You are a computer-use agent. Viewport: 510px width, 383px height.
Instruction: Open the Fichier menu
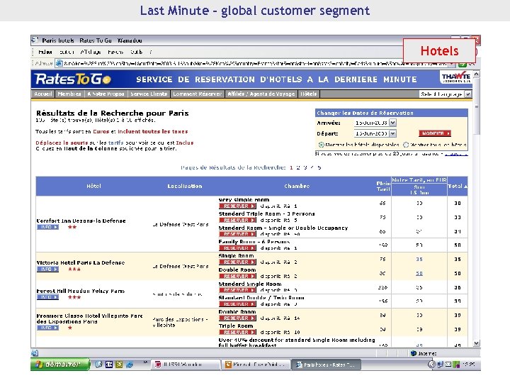coord(45,52)
